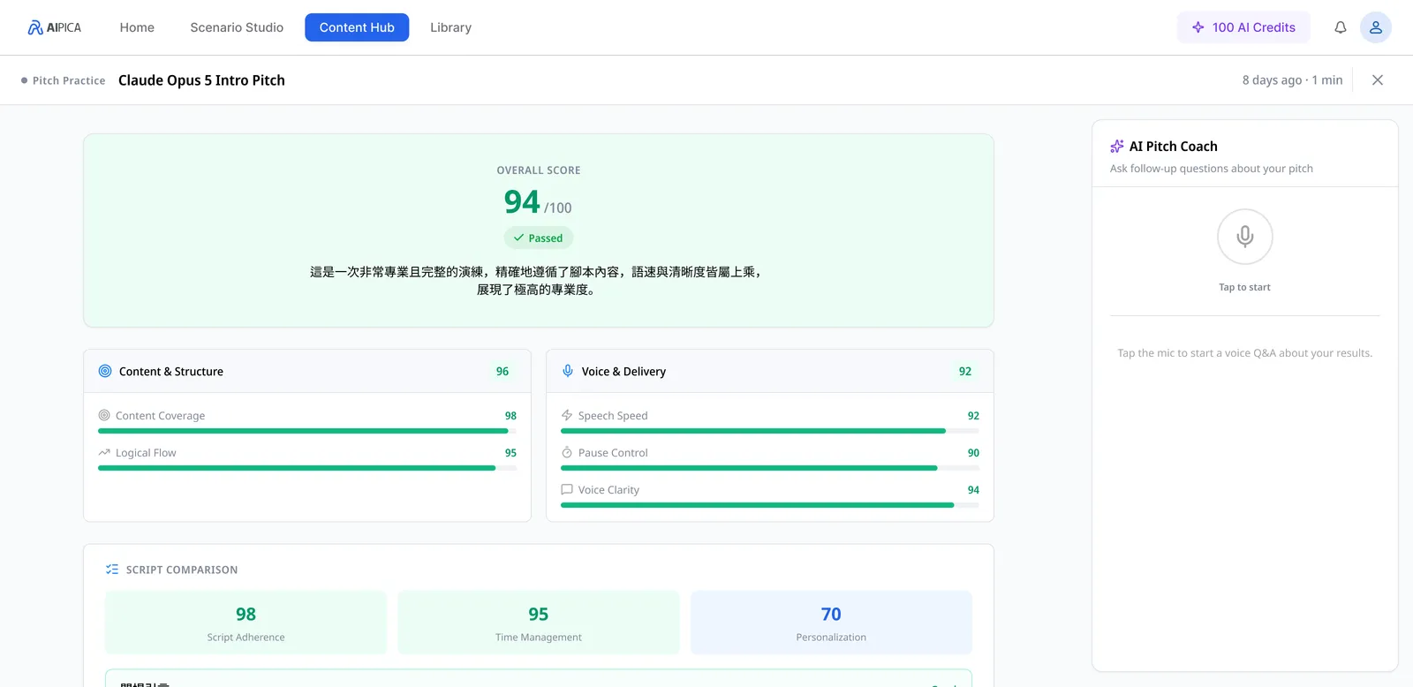Click the 'Tap to start' label
The image size is (1413, 687).
click(x=1244, y=287)
